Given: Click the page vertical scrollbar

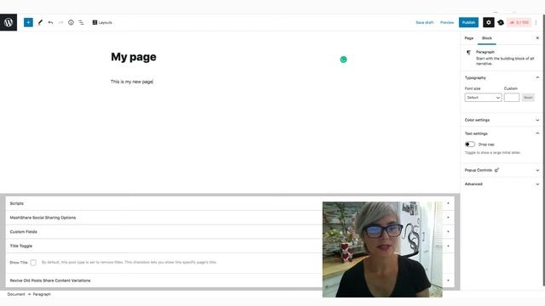Looking at the screenshot, I should click(x=543, y=150).
